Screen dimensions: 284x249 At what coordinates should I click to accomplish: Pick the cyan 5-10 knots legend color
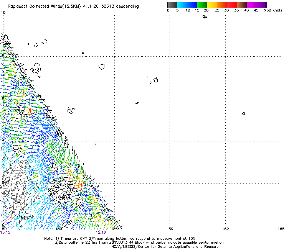pos(182,5)
